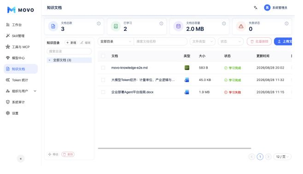This screenshot has width=303, height=174.
Task: Click the 583 B size cell
Action: (x=204, y=68)
